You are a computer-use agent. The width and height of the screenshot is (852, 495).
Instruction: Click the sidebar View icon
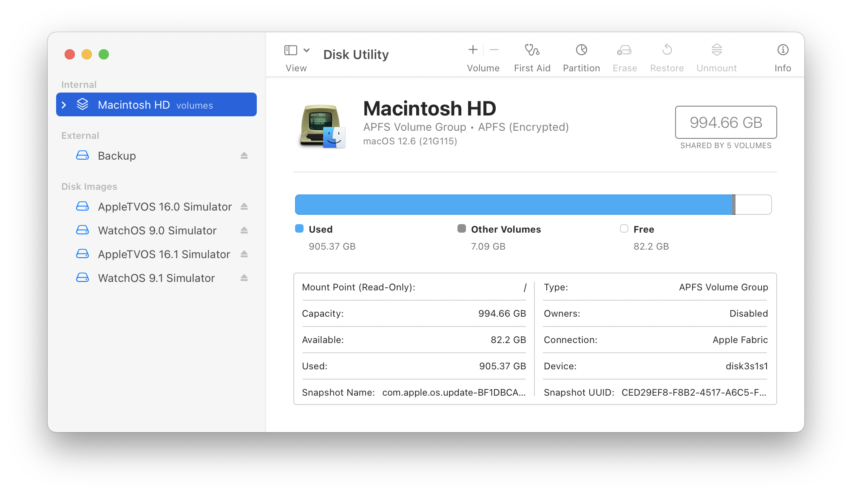pyautogui.click(x=291, y=50)
